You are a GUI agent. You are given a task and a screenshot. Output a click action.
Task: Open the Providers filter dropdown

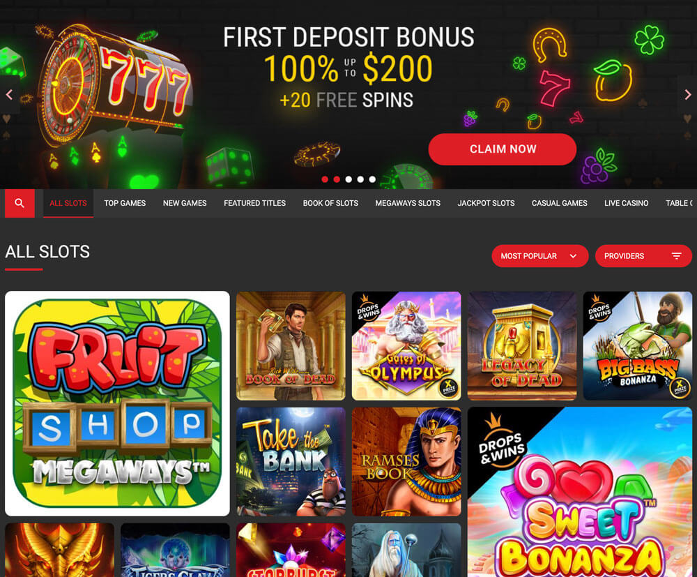point(643,256)
